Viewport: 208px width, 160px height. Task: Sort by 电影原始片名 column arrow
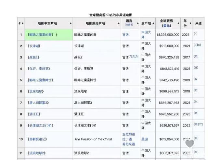click(x=119, y=23)
